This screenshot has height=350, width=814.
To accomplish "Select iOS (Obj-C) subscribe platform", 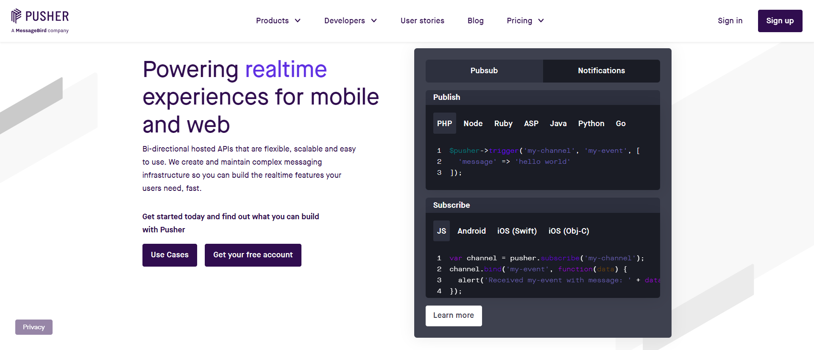I will click(x=569, y=231).
